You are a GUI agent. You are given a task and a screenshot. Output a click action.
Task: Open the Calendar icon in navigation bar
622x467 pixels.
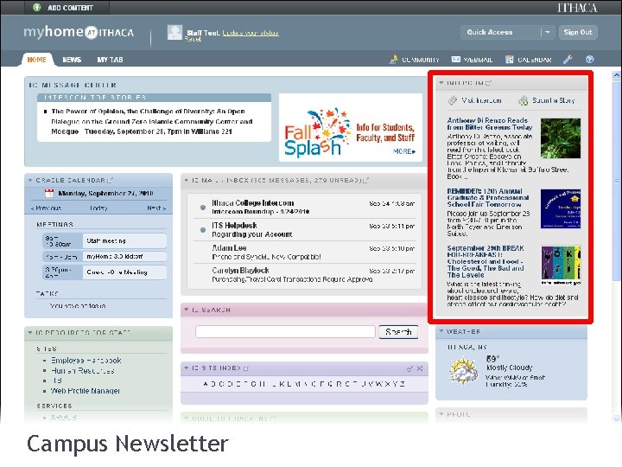tap(510, 60)
